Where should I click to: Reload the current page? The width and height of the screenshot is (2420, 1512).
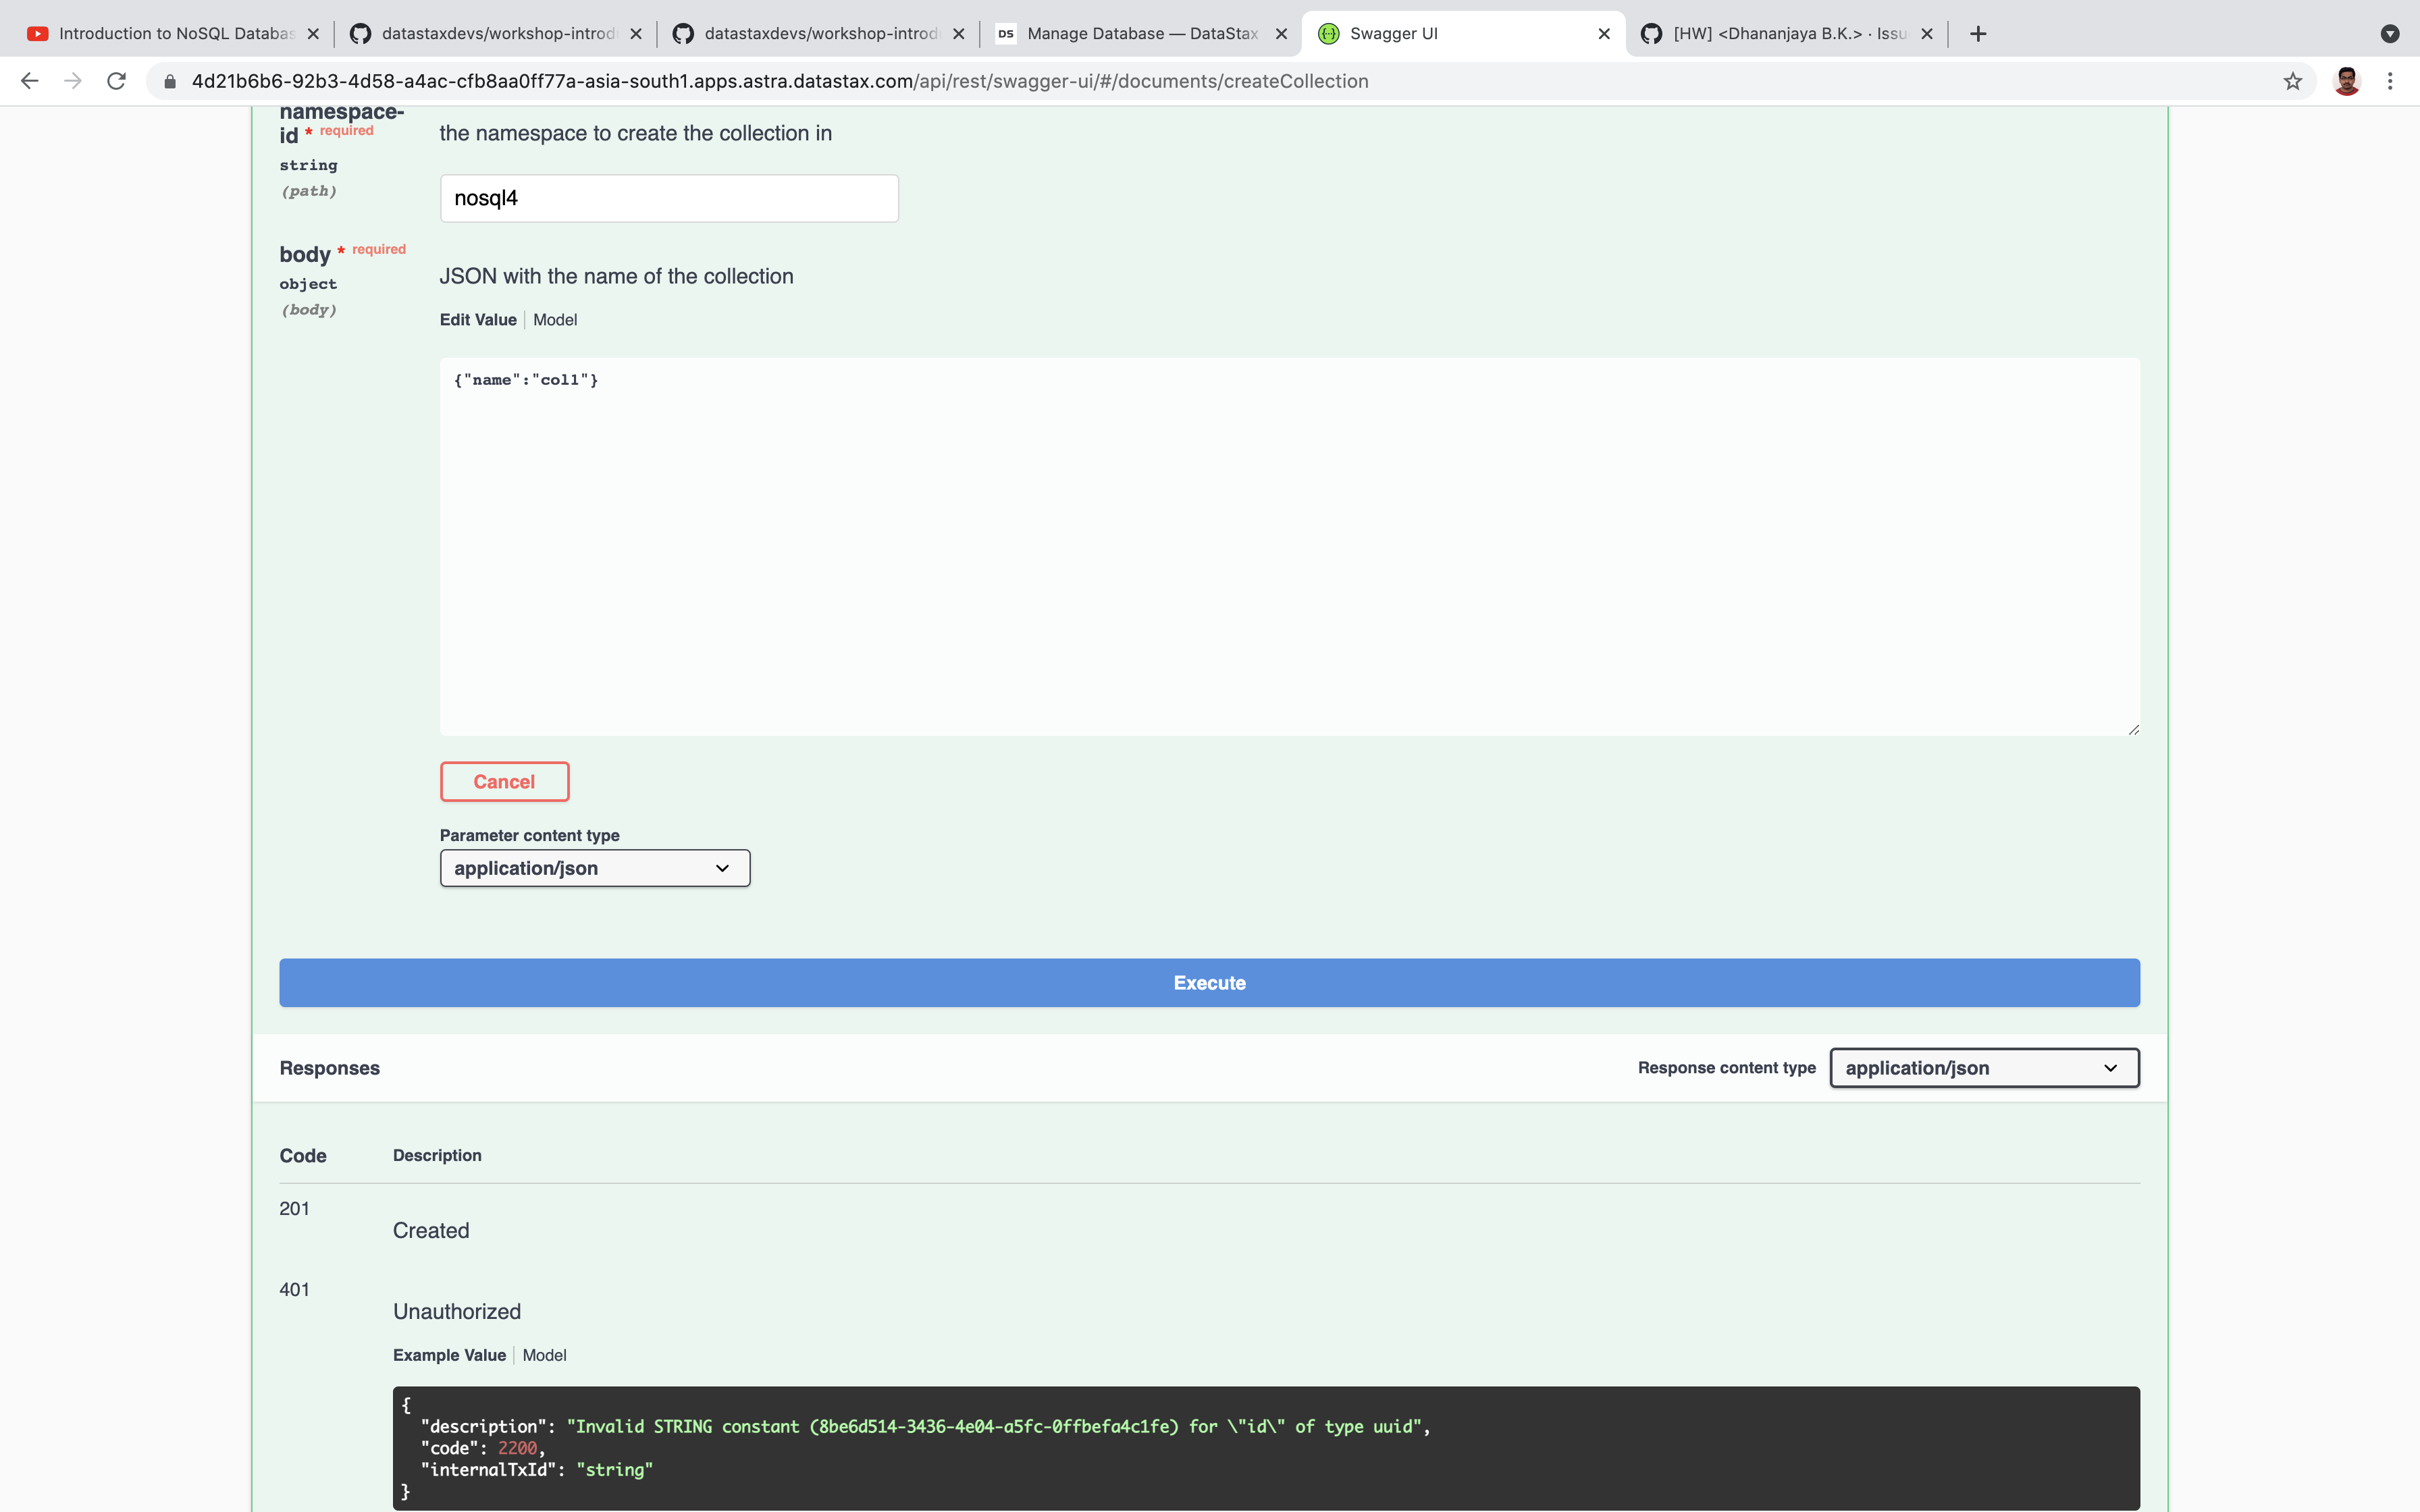point(116,81)
